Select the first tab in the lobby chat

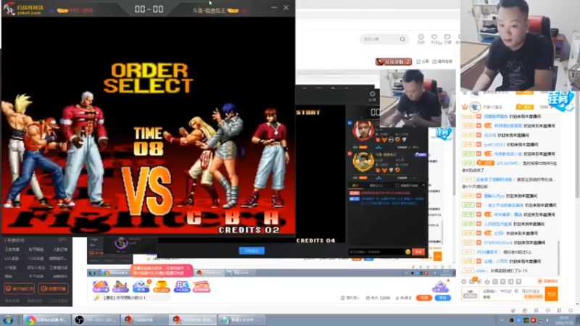[355, 185]
